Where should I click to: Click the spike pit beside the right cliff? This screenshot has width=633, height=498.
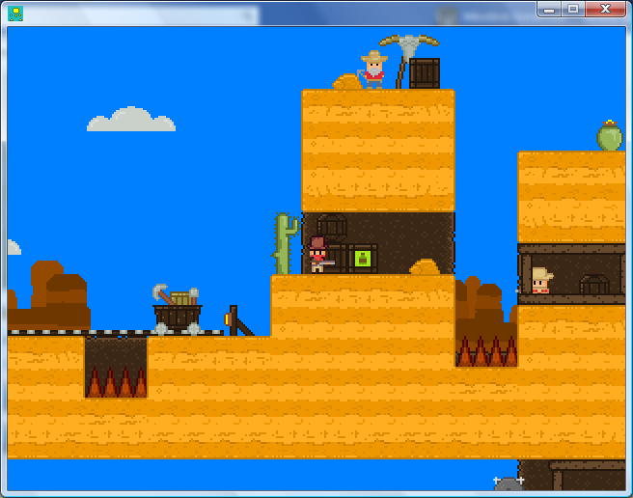[x=485, y=349]
